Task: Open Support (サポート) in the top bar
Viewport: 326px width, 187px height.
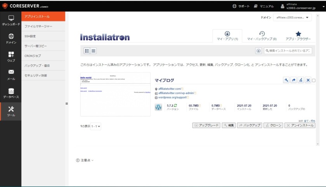Action: 241,6
